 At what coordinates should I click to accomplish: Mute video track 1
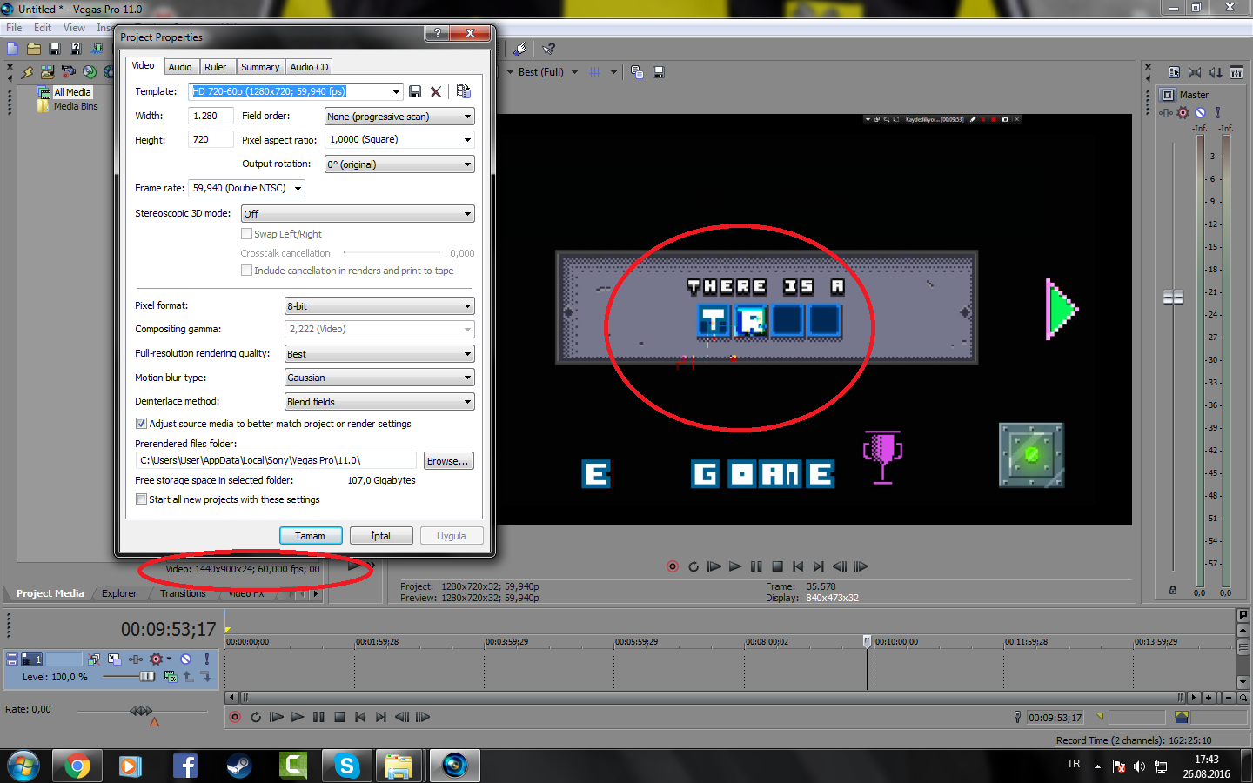pyautogui.click(x=185, y=659)
